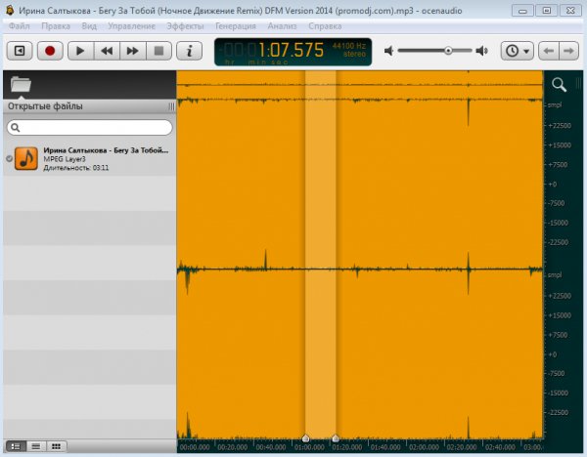Click the zoom magnifier icon beside waveform
Viewport: 587px width, 457px height.
[559, 84]
